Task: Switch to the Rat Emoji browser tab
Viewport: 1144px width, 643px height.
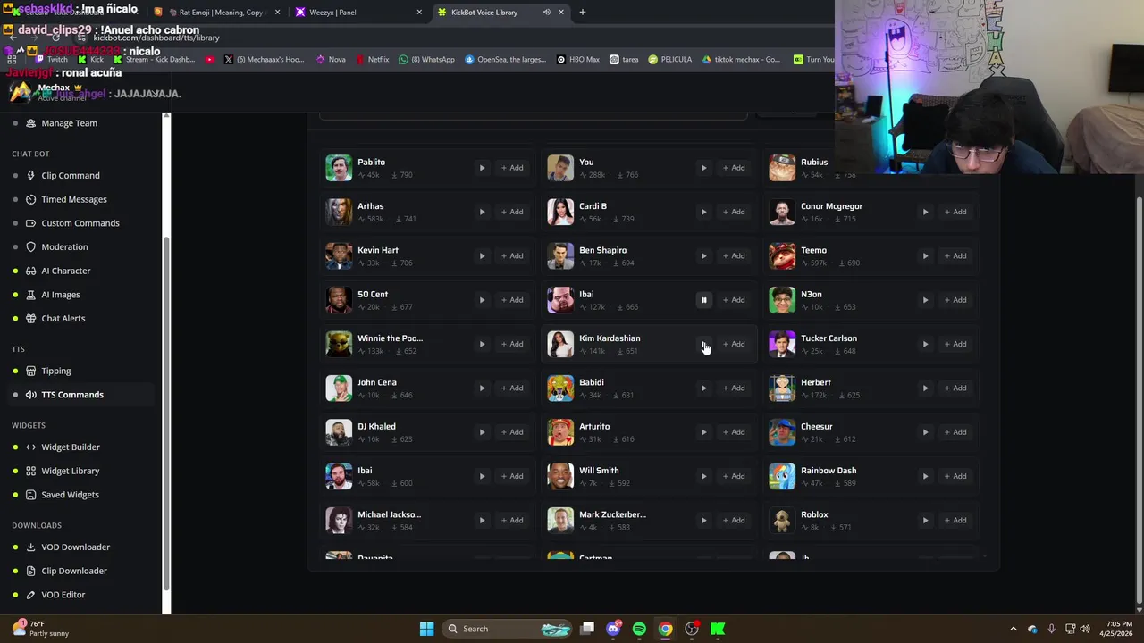Action: tap(217, 13)
